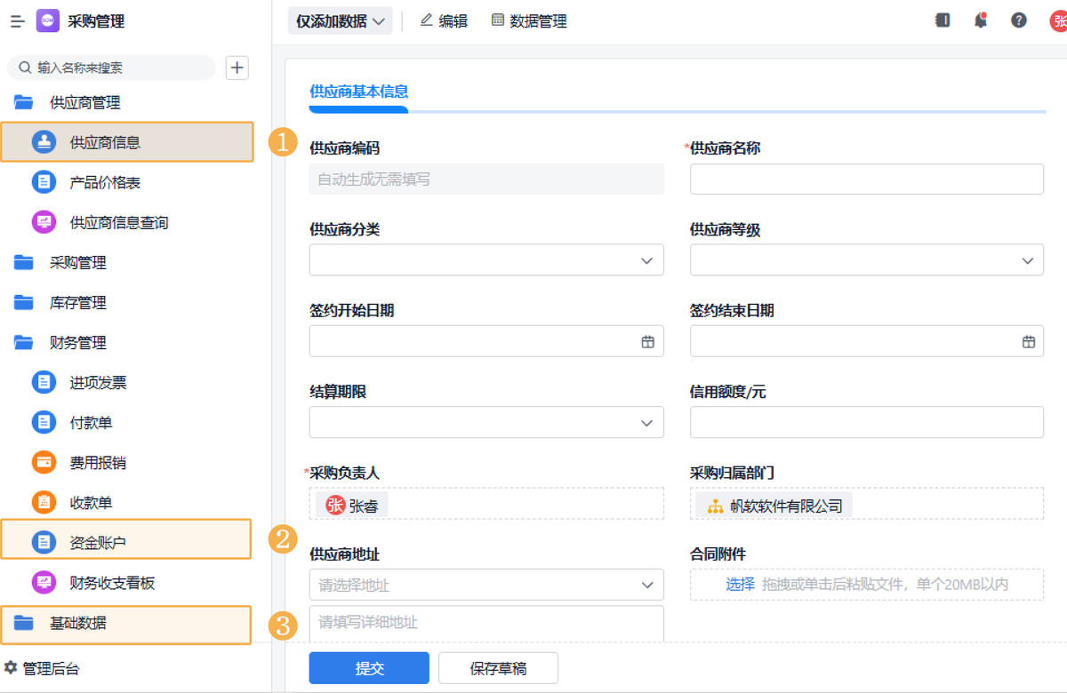This screenshot has height=693, width=1067.
Task: Open the help question mark icon
Action: pyautogui.click(x=1019, y=20)
